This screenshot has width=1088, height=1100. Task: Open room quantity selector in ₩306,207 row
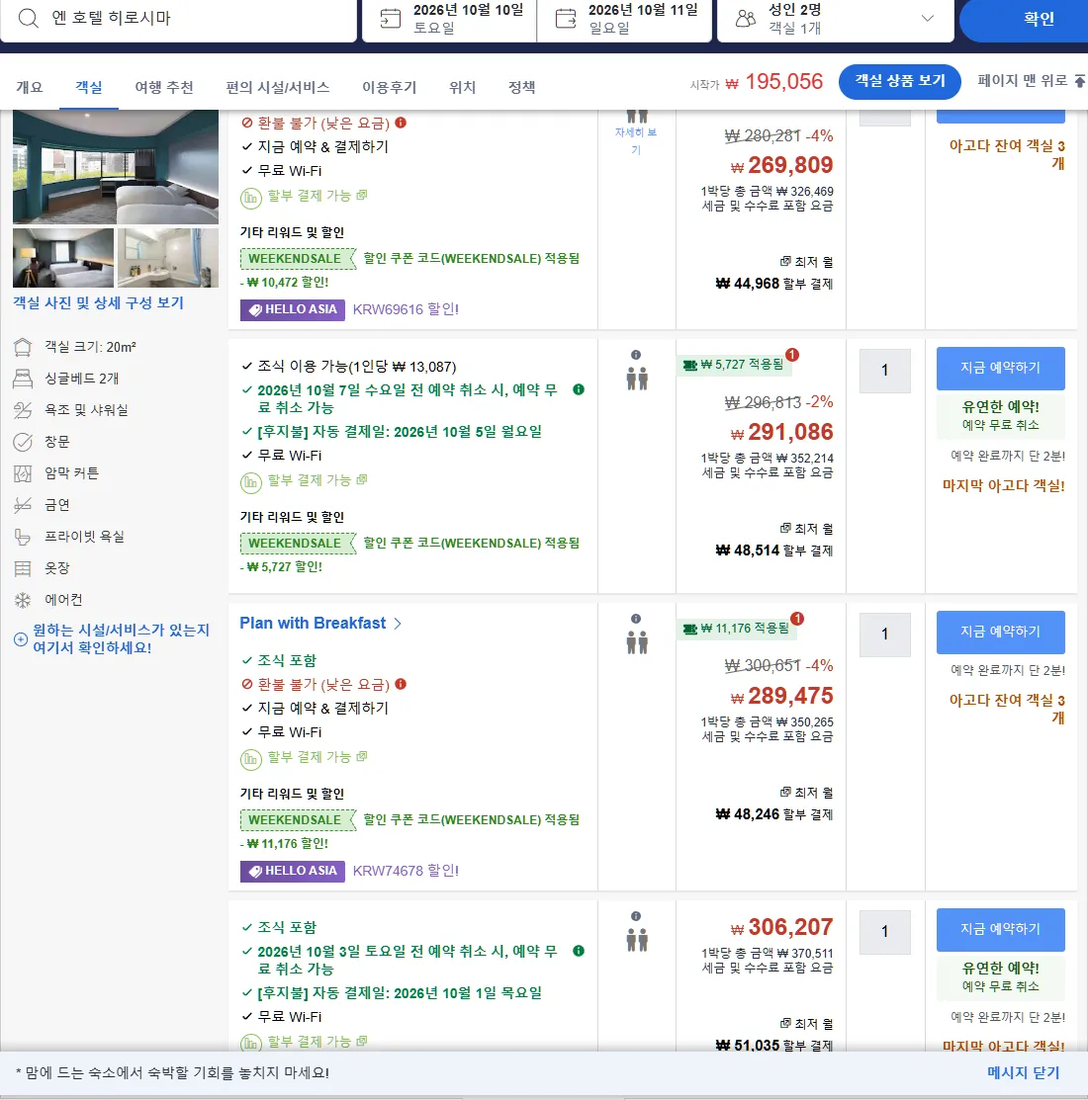click(884, 932)
